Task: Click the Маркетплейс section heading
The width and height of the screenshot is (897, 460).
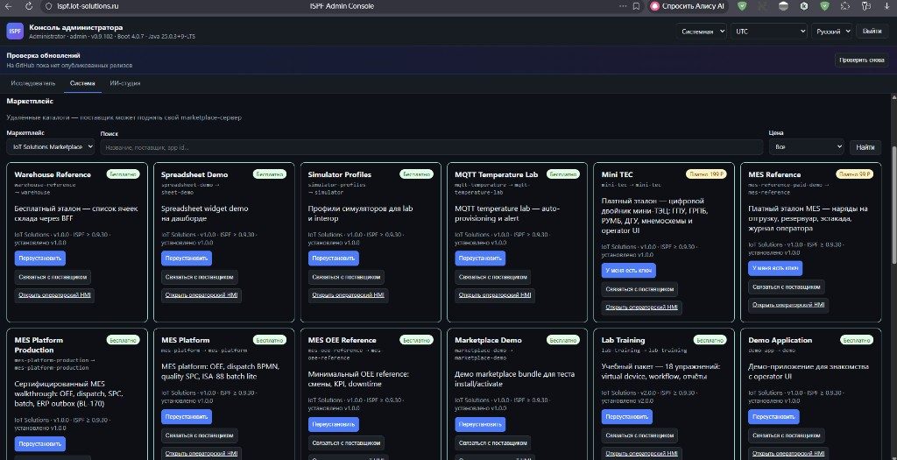Action: click(30, 101)
